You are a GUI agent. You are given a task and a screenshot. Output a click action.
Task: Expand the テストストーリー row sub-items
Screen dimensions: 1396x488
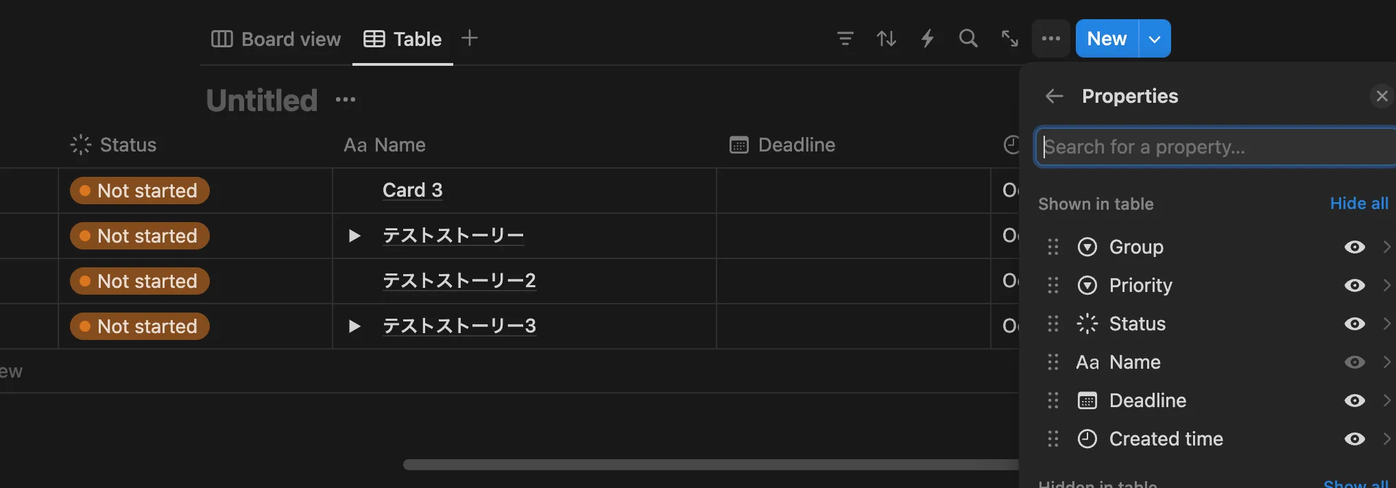point(354,236)
